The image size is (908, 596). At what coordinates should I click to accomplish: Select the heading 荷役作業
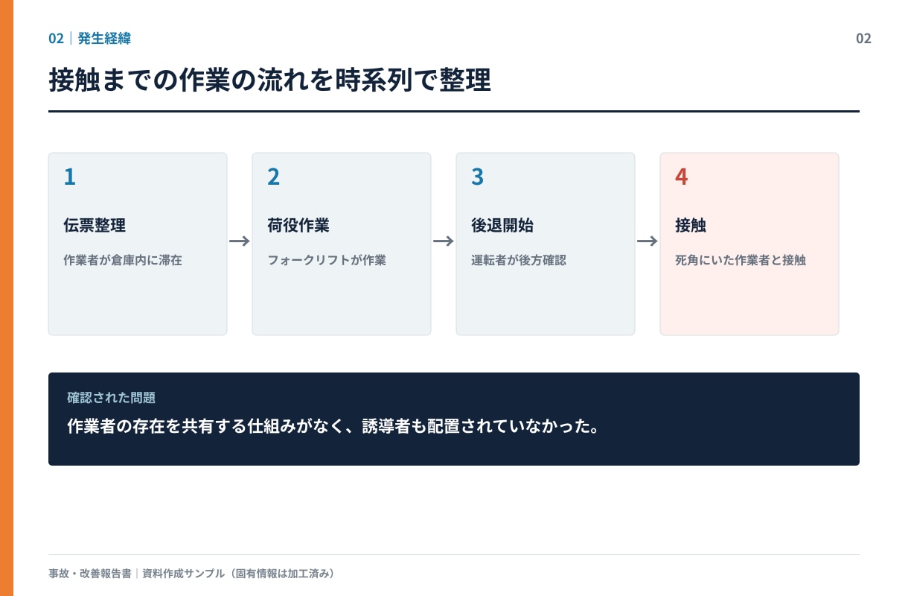(x=298, y=225)
